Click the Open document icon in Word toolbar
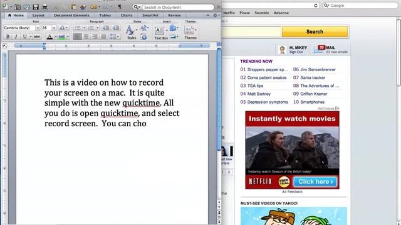This screenshot has width=401, height=225. [26, 7]
